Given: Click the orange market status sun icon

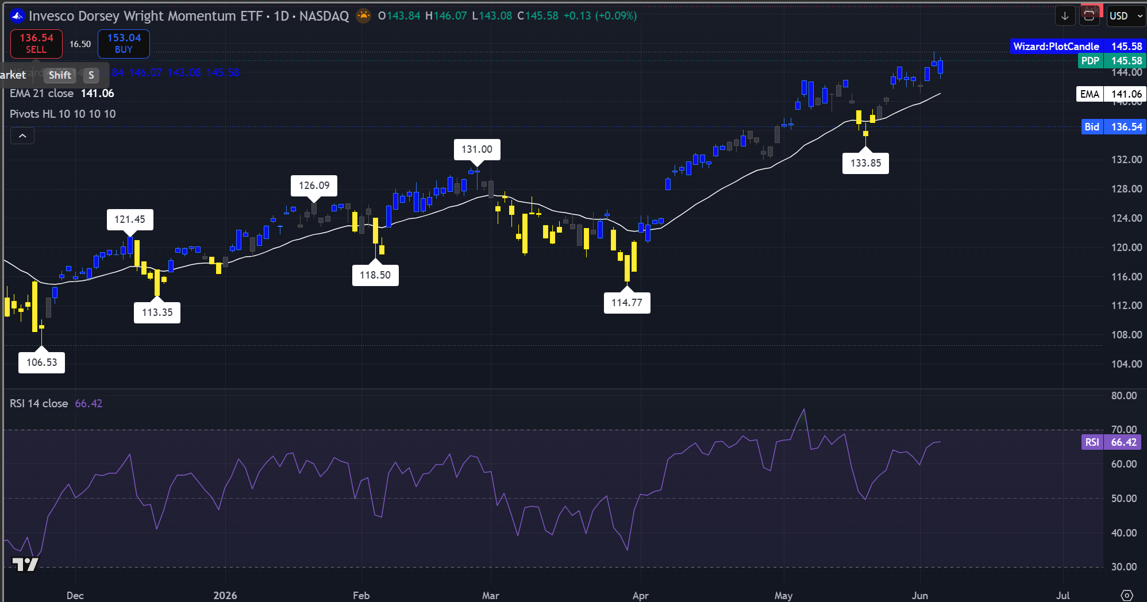Looking at the screenshot, I should tap(363, 16).
